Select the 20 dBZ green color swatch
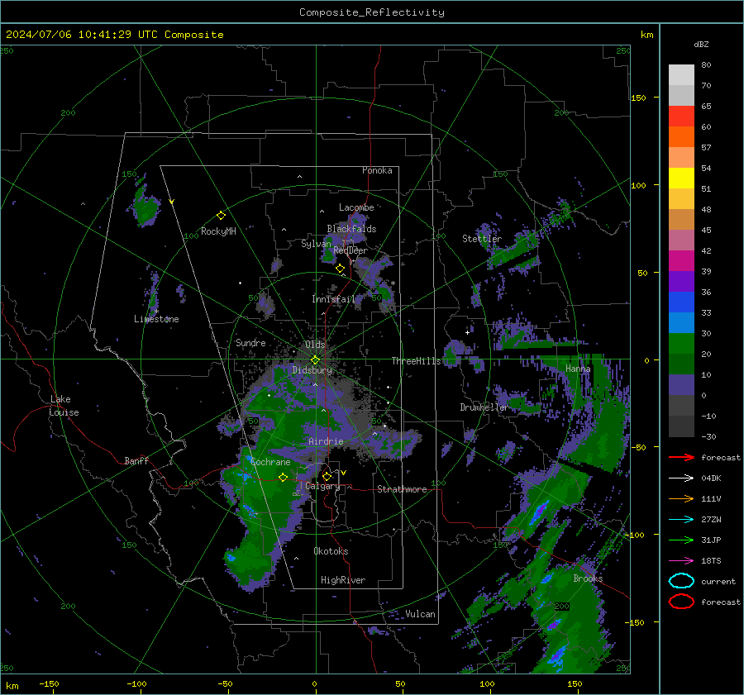 (681, 344)
